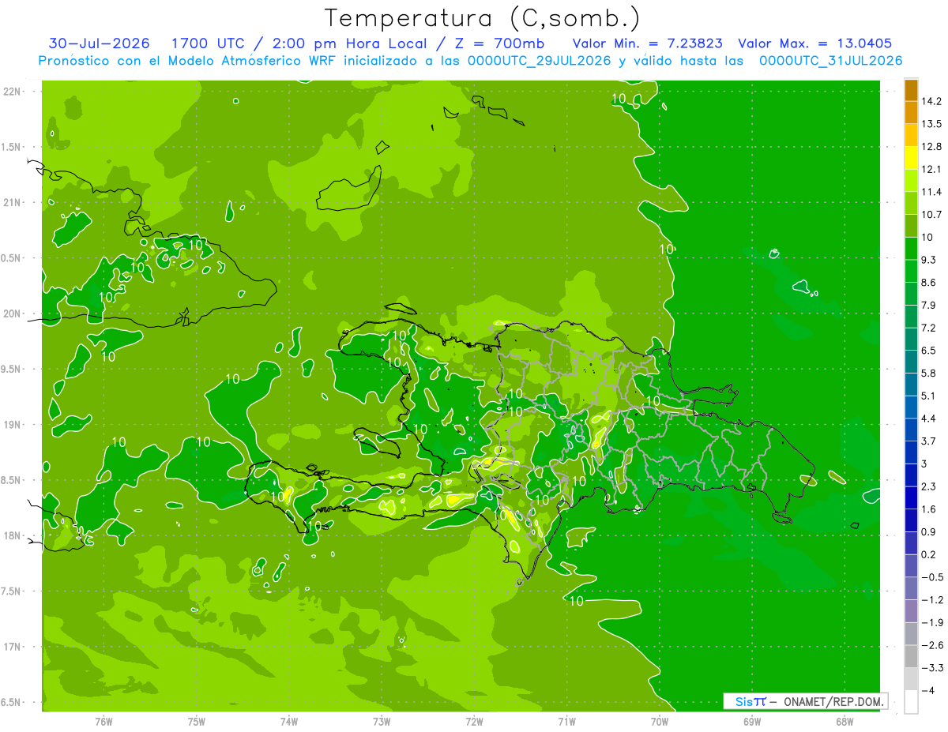Click the "-0.5" colorbar label
This screenshot has height=732, width=948.
click(934, 577)
